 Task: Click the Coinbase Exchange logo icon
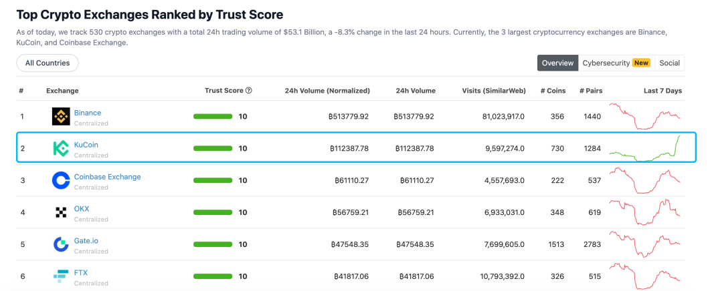(61, 181)
